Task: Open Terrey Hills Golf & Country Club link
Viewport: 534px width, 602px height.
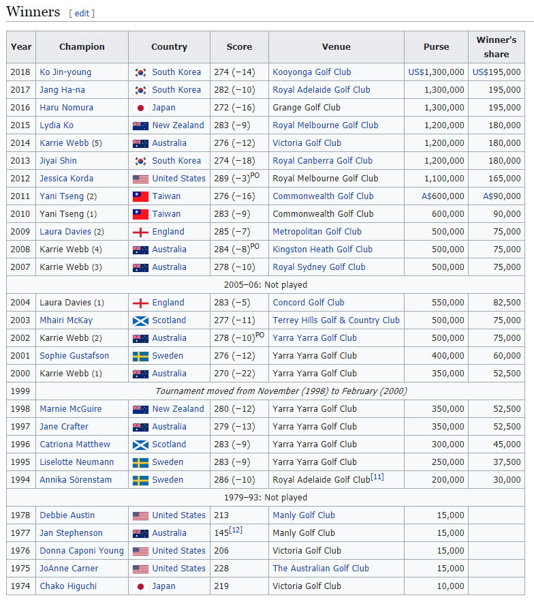Action: click(336, 320)
